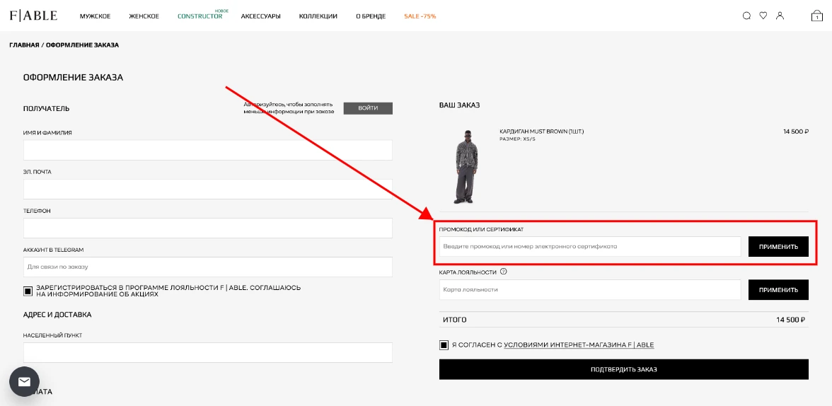Image resolution: width=832 pixels, height=406 pixels.
Task: Apply the loyalty card
Action: [778, 290]
